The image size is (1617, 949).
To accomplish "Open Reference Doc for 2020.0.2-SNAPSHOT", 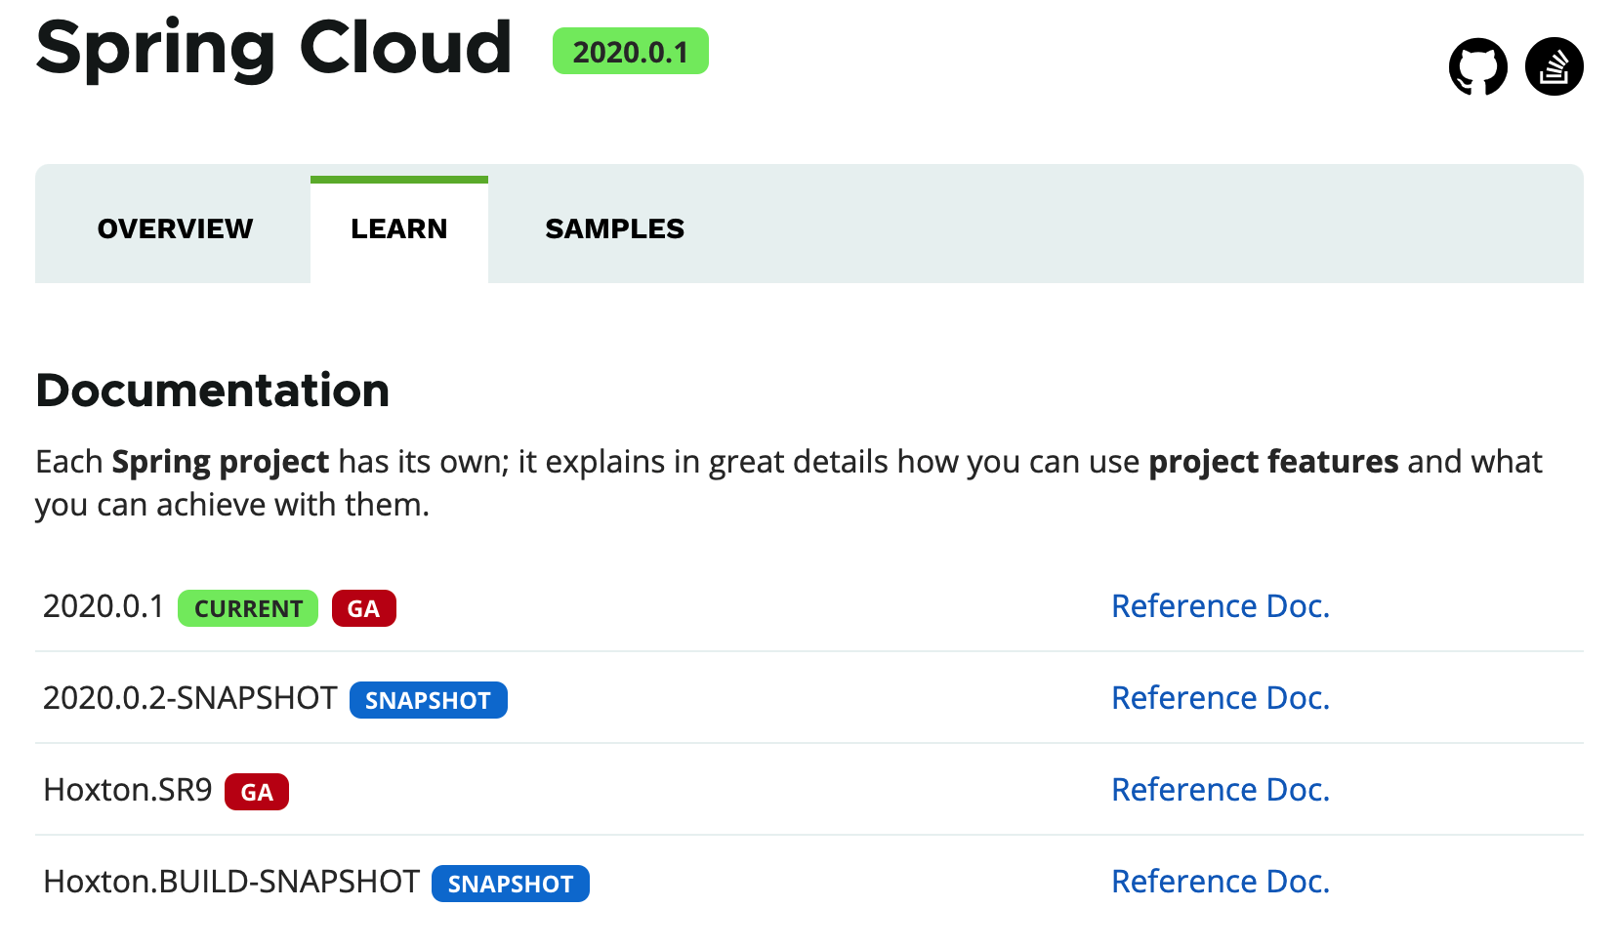I will tap(1220, 698).
